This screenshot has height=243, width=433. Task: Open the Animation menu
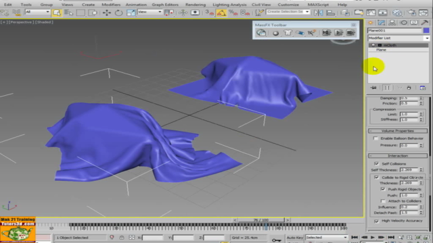(x=136, y=5)
